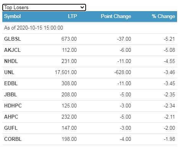Select the UNL point change -628.00
Viewport: 179px width, 147px height.
click(123, 72)
